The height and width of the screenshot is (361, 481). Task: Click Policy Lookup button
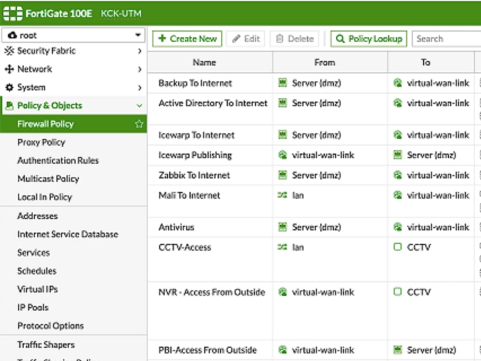pyautogui.click(x=369, y=39)
